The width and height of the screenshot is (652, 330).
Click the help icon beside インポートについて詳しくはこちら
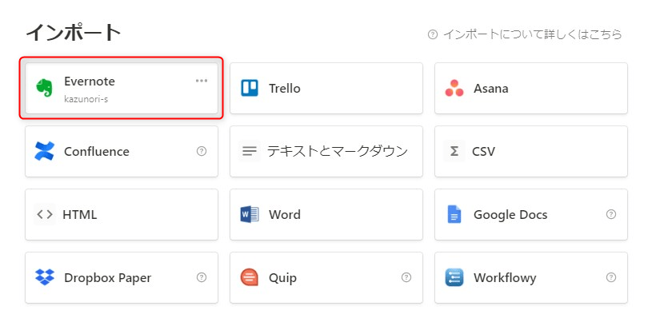click(433, 34)
